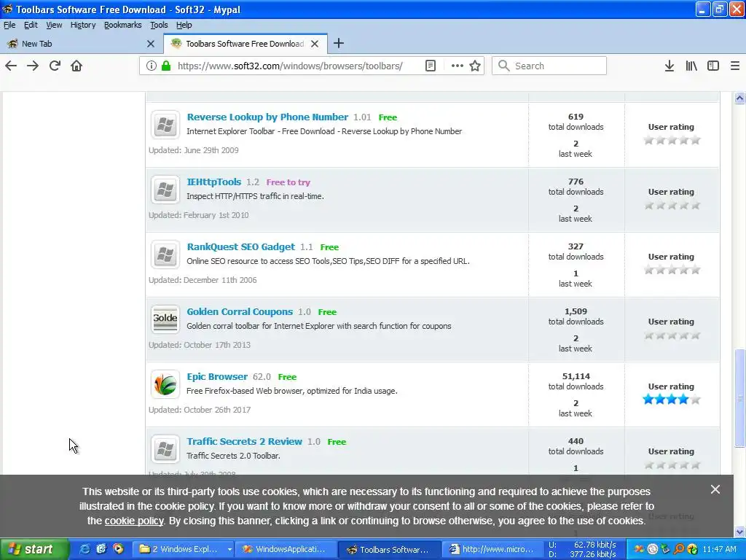Viewport: 746px width, 560px height.
Task: Click the green padlock security icon
Action: point(165,66)
